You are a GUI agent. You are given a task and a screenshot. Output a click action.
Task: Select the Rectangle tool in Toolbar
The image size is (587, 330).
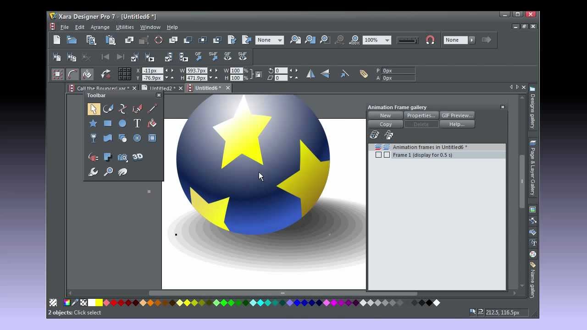[108, 123]
